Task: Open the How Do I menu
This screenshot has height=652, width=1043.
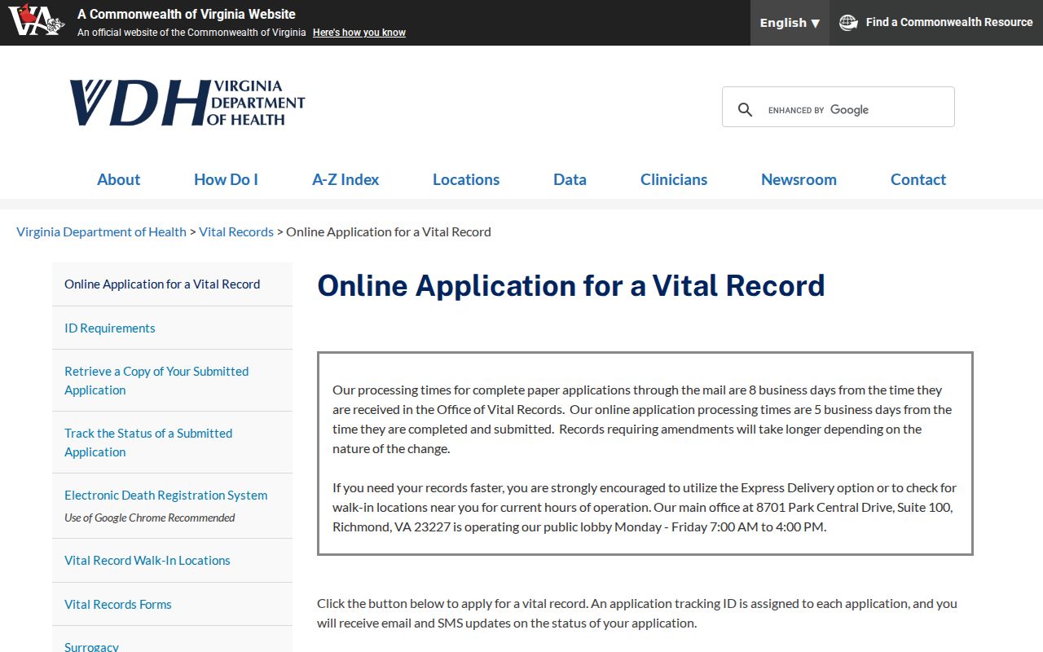Action: pyautogui.click(x=226, y=179)
